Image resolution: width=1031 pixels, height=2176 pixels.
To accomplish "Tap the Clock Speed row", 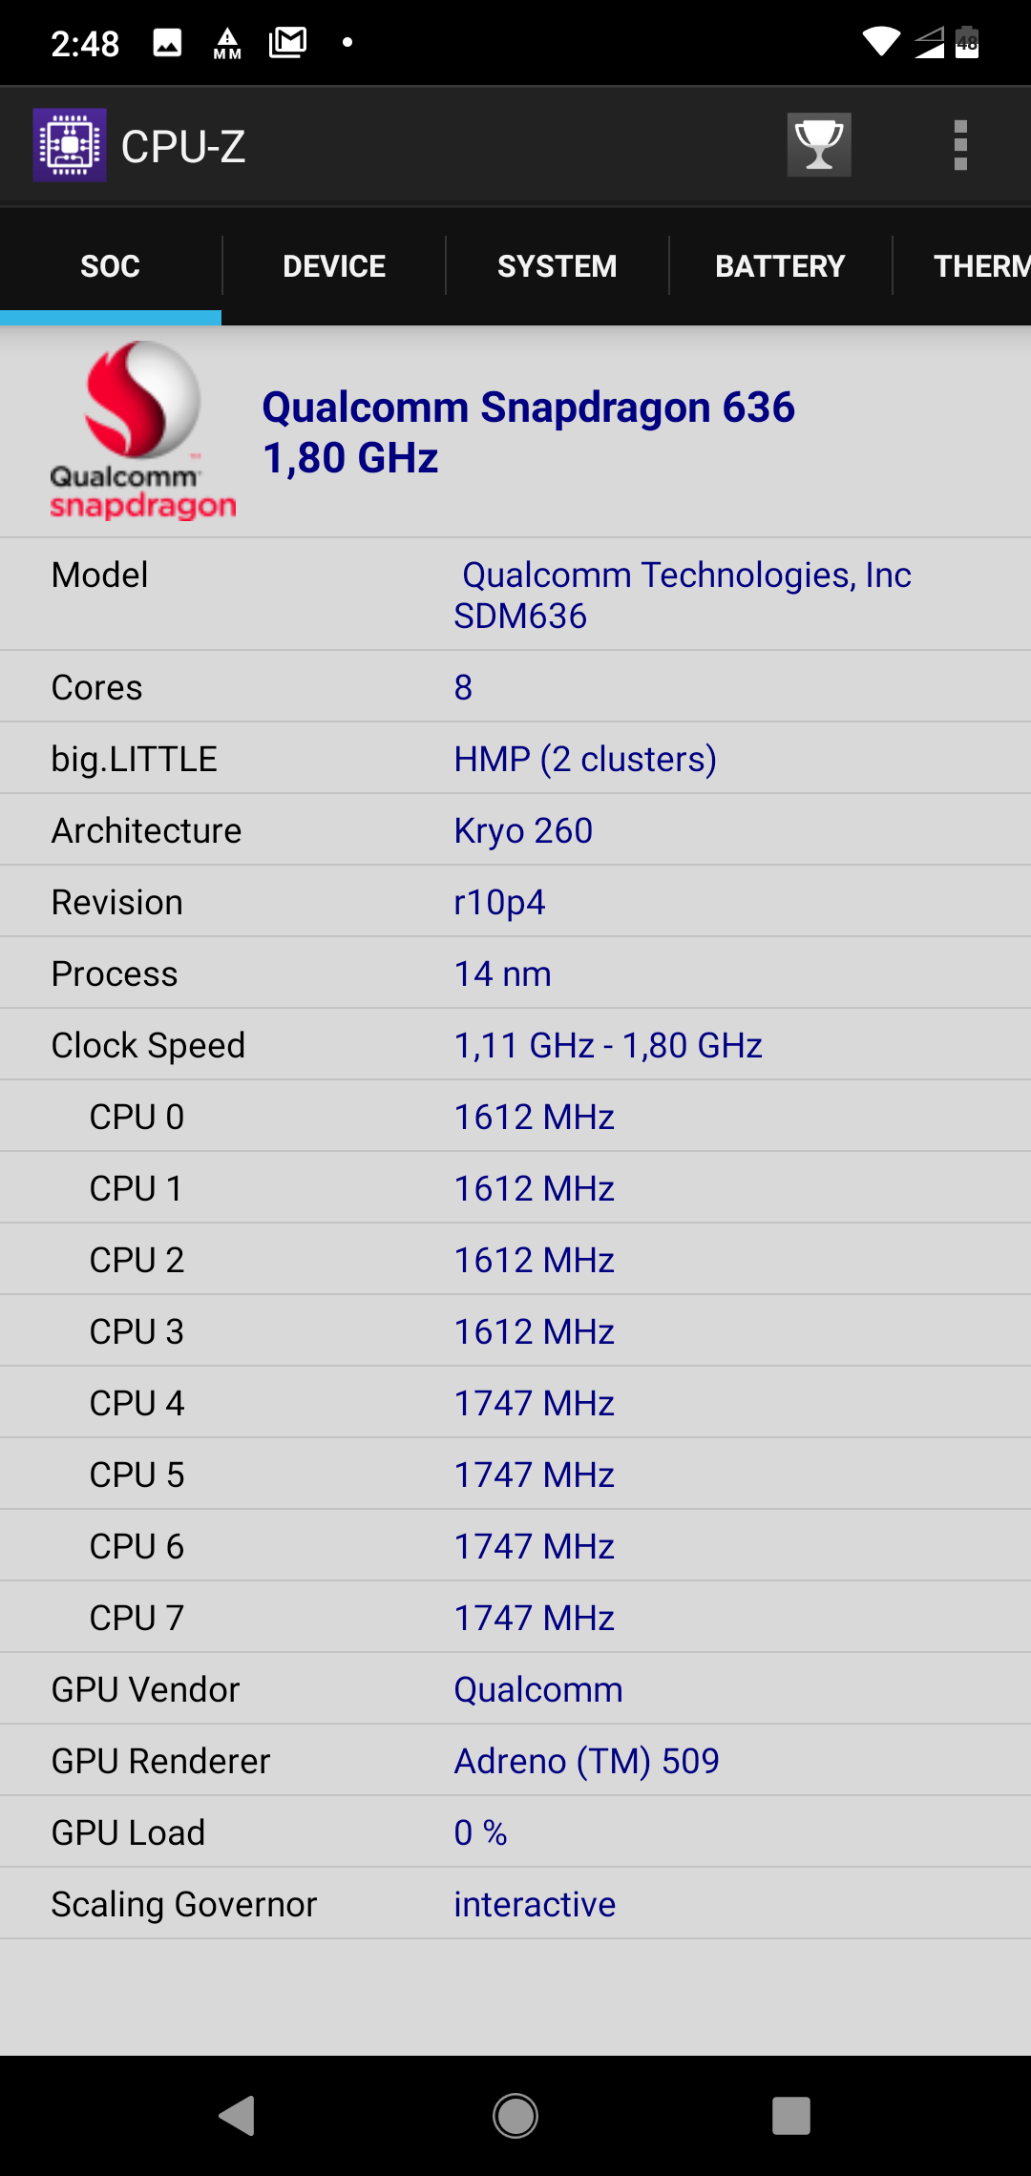I will coord(515,1045).
